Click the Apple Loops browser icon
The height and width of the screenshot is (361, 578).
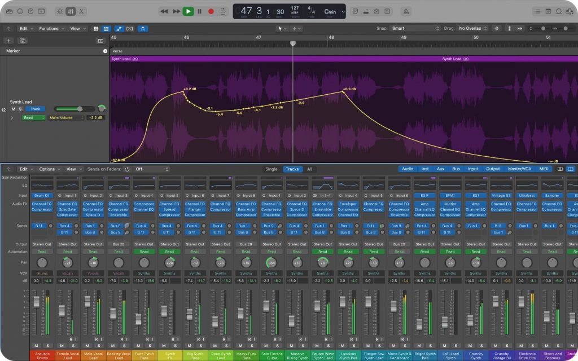tap(558, 11)
